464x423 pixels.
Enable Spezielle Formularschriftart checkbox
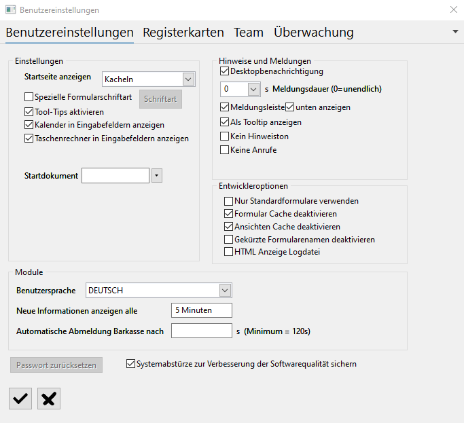(29, 96)
